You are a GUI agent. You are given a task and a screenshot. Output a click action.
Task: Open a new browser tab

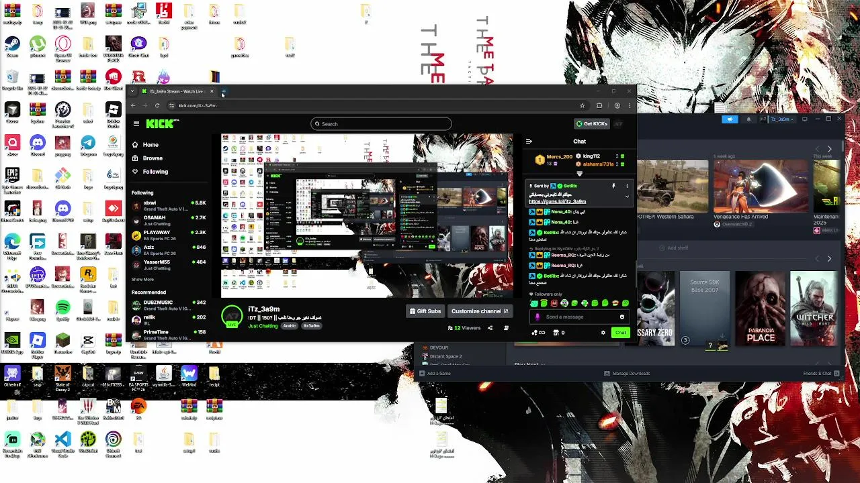coord(224,91)
